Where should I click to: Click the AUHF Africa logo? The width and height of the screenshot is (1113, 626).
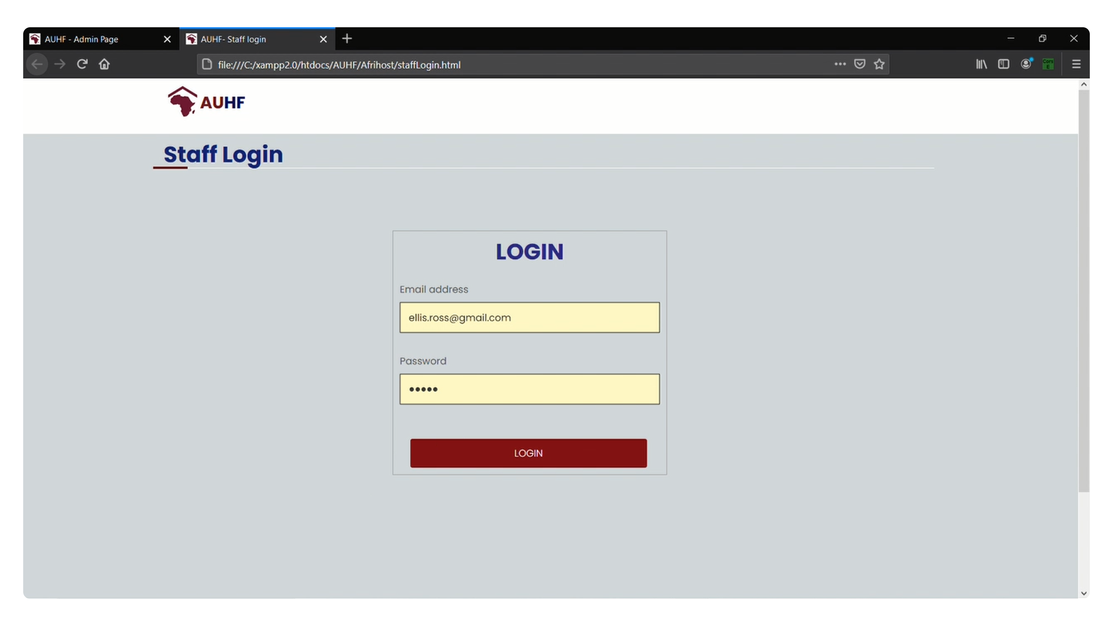click(x=207, y=101)
